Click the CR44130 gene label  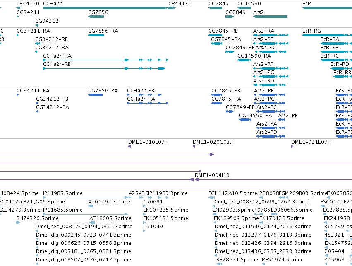click(x=28, y=4)
